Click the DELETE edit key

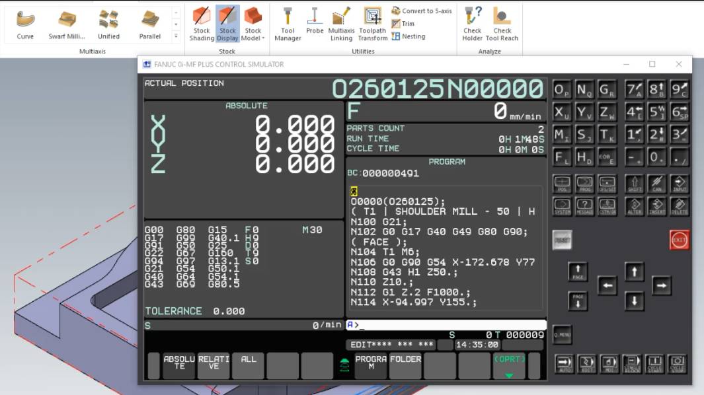click(x=680, y=206)
